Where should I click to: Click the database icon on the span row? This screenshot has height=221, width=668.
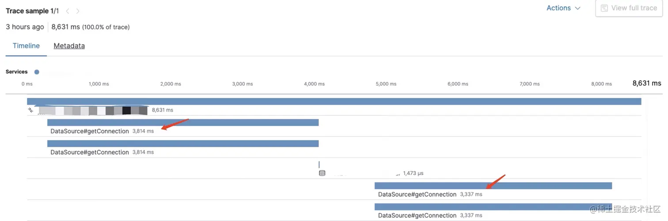(322, 173)
